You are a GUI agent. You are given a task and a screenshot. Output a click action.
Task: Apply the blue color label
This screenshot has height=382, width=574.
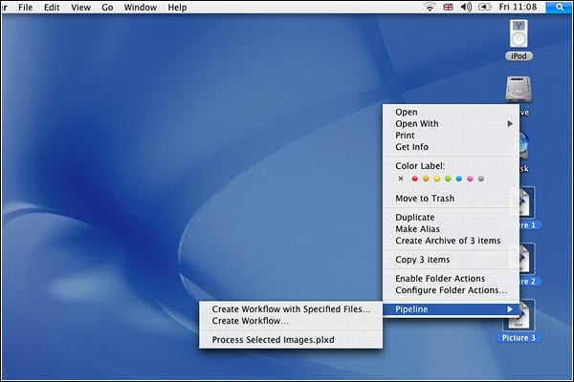tap(458, 179)
